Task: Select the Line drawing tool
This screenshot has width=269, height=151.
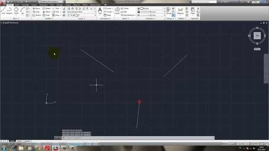Action: [x=3, y=10]
